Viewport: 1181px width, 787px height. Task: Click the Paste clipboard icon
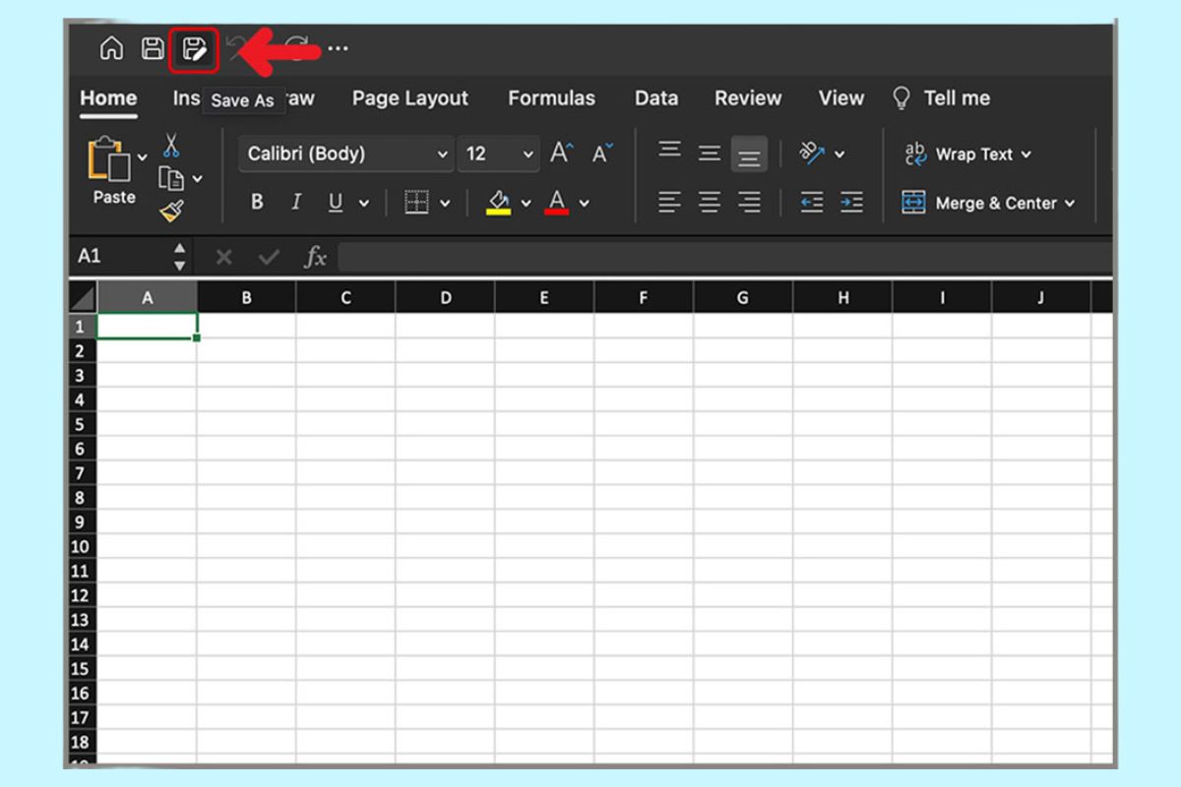pyautogui.click(x=109, y=159)
